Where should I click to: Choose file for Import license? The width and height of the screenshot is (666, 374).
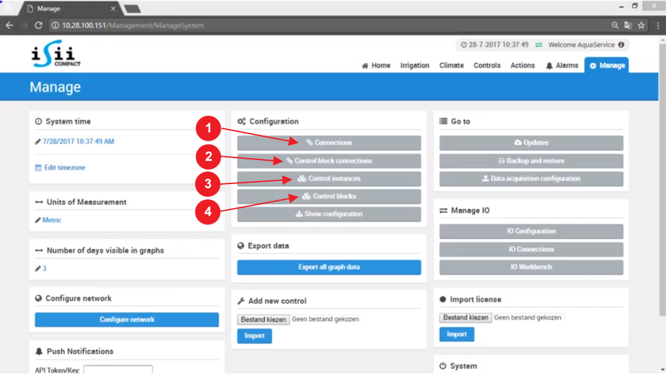[x=465, y=318]
